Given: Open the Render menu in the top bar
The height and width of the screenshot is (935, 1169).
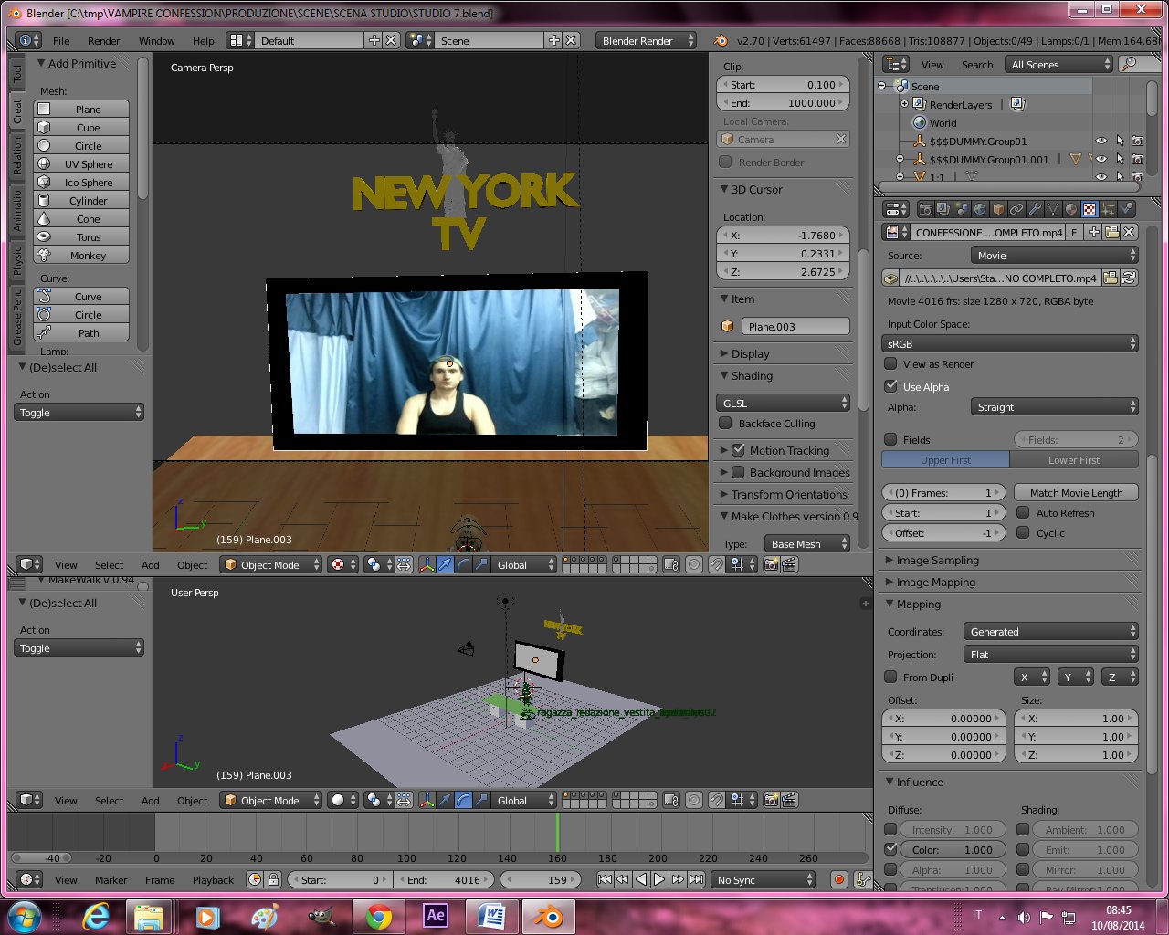Looking at the screenshot, I should click(103, 40).
